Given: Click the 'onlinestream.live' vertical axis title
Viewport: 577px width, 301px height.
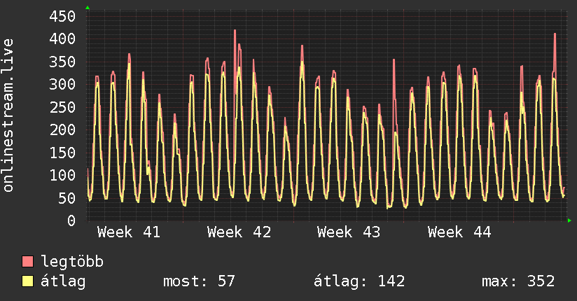Looking at the screenshot, I should [x=8, y=115].
